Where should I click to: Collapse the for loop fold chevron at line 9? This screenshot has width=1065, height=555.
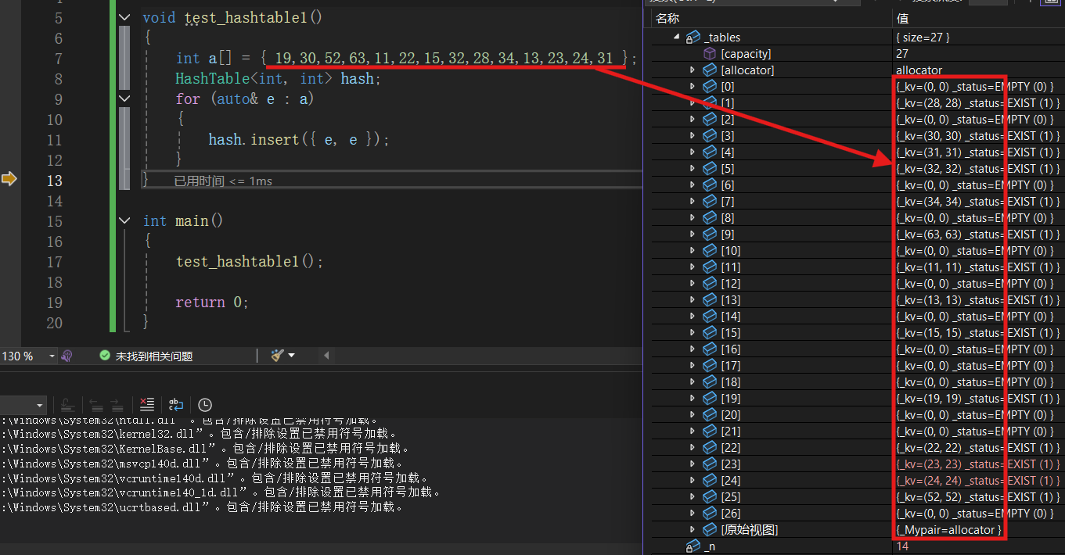tap(124, 98)
